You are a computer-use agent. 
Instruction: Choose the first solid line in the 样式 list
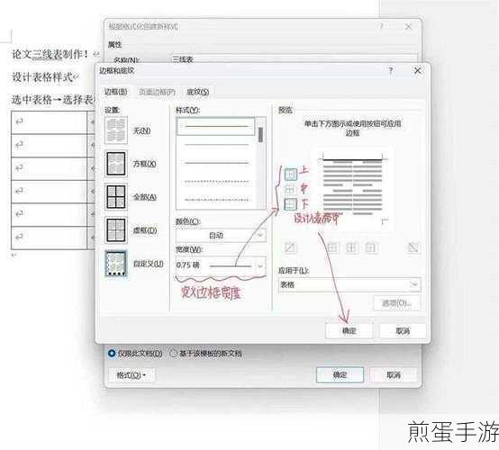click(x=216, y=126)
